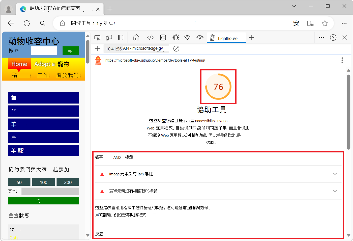Start a new Lighthouse report with plus button
The image size is (353, 241).
(97, 49)
